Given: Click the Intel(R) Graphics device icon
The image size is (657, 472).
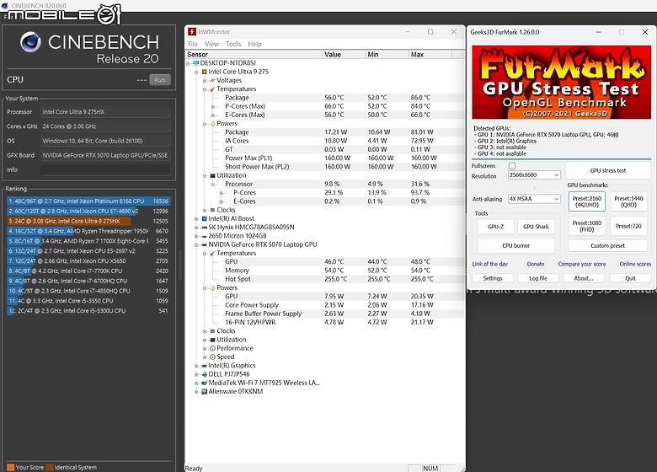Looking at the screenshot, I should click(x=205, y=366).
